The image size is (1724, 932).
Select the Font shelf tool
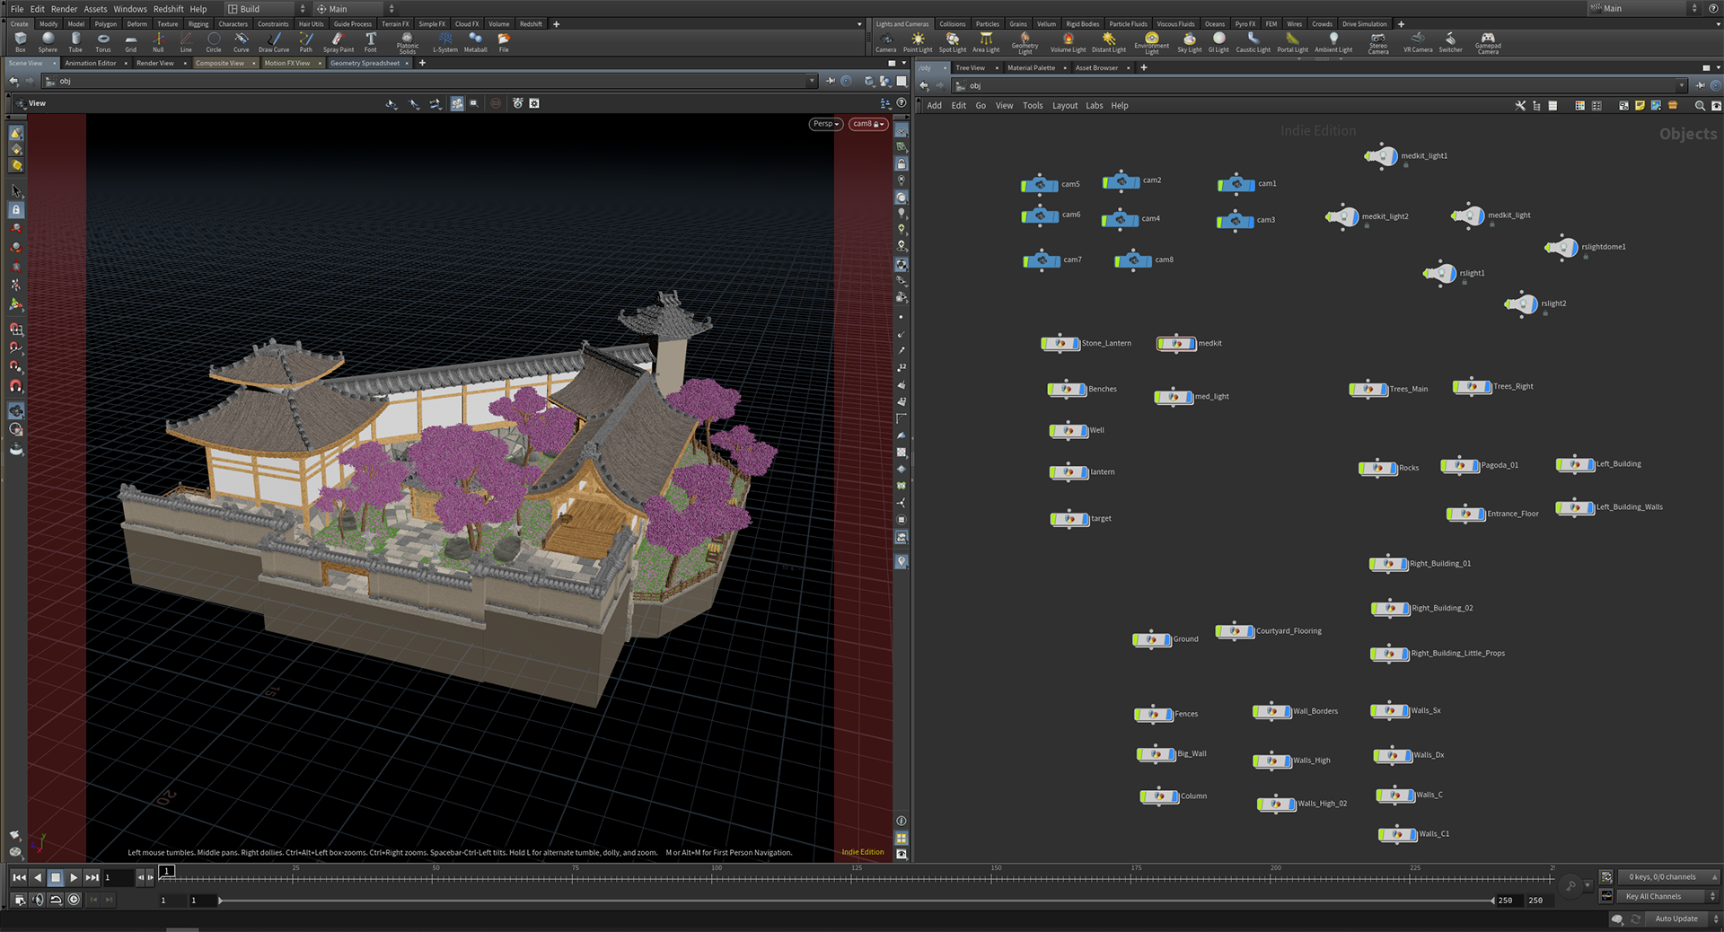[x=370, y=42]
